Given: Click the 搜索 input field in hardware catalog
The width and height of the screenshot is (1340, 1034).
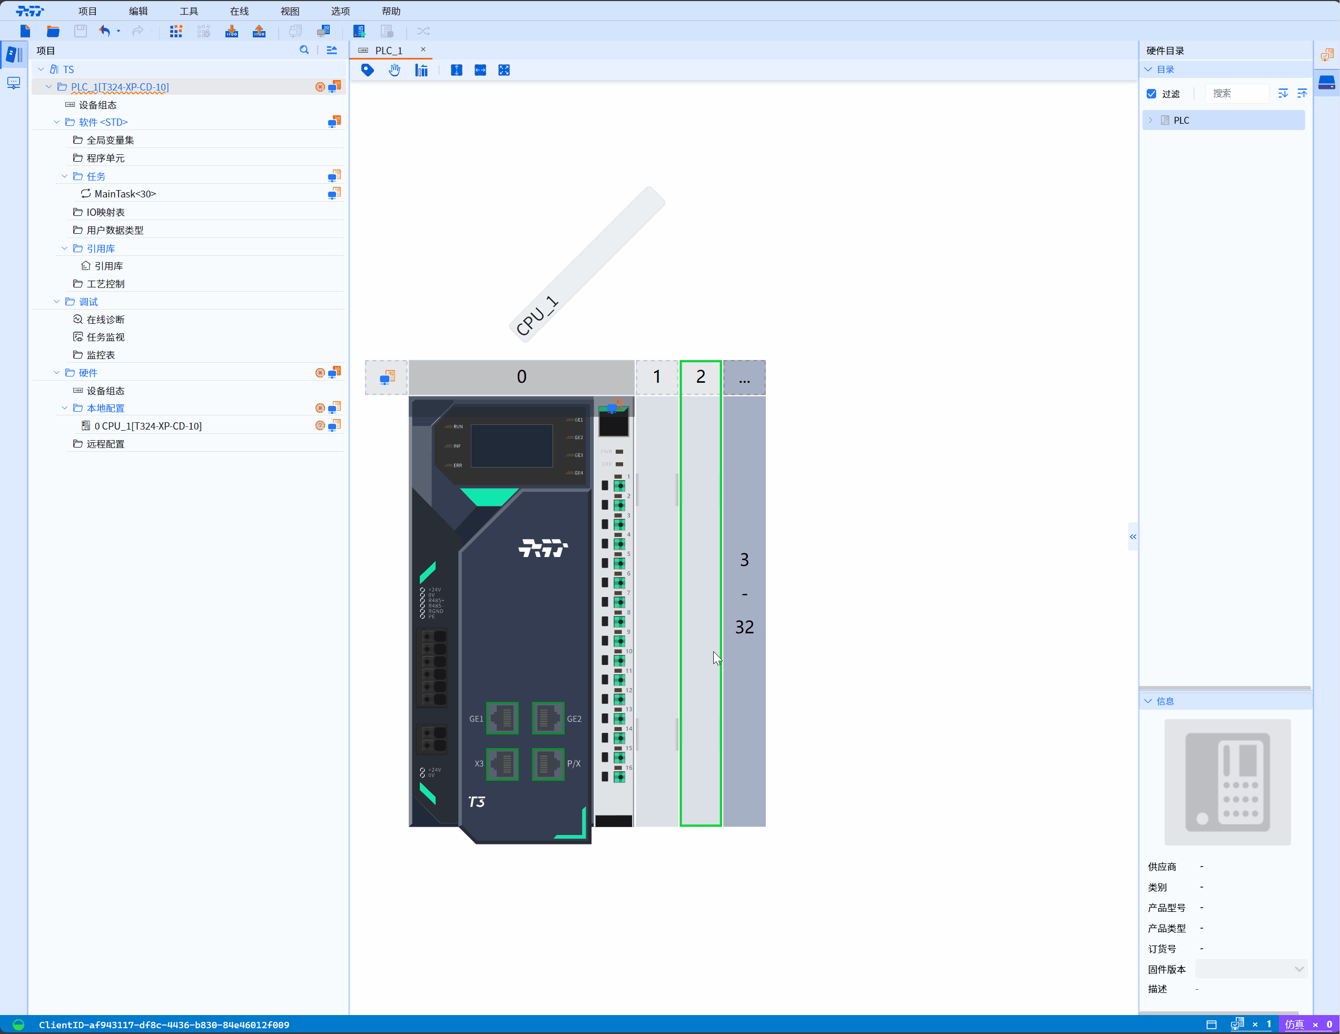Looking at the screenshot, I should [1236, 94].
